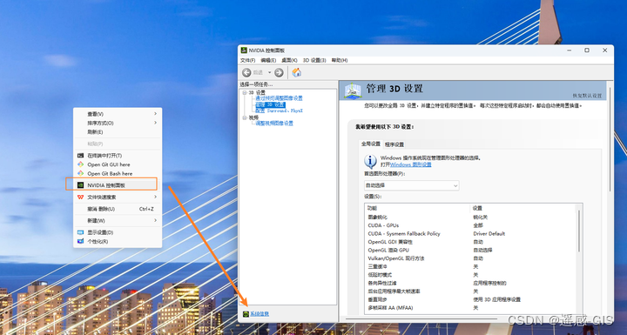
Task: Choose 显示设置(D) in context menu
Action: pyautogui.click(x=118, y=232)
